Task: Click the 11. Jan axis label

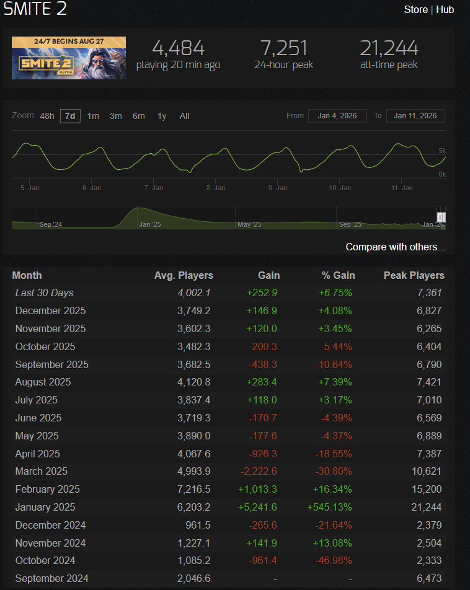Action: tap(402, 188)
